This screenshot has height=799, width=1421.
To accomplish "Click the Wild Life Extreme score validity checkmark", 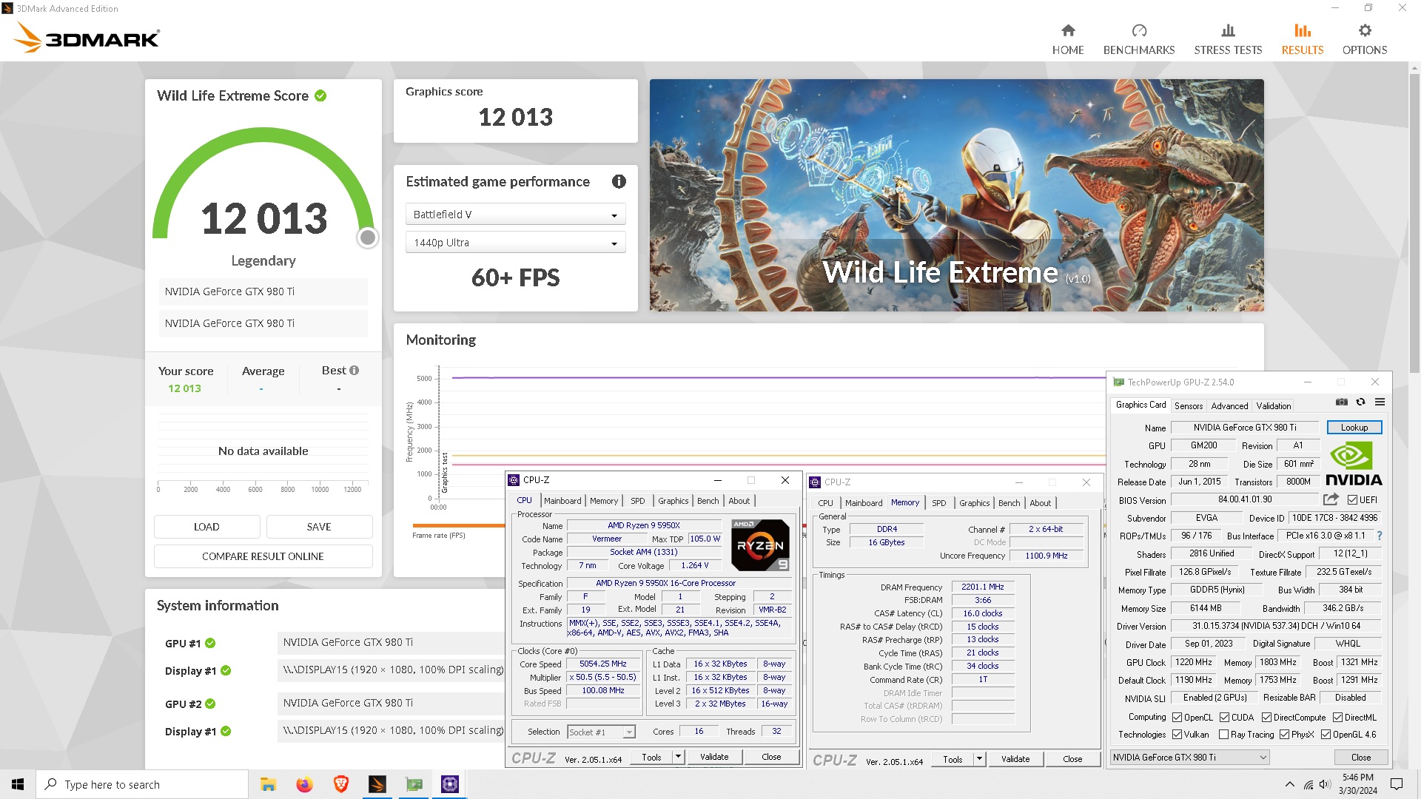I will pyautogui.click(x=320, y=95).
